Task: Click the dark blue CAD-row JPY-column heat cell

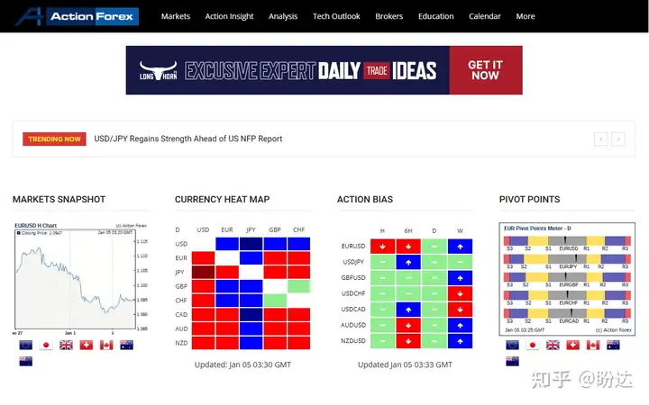Action: pos(251,314)
